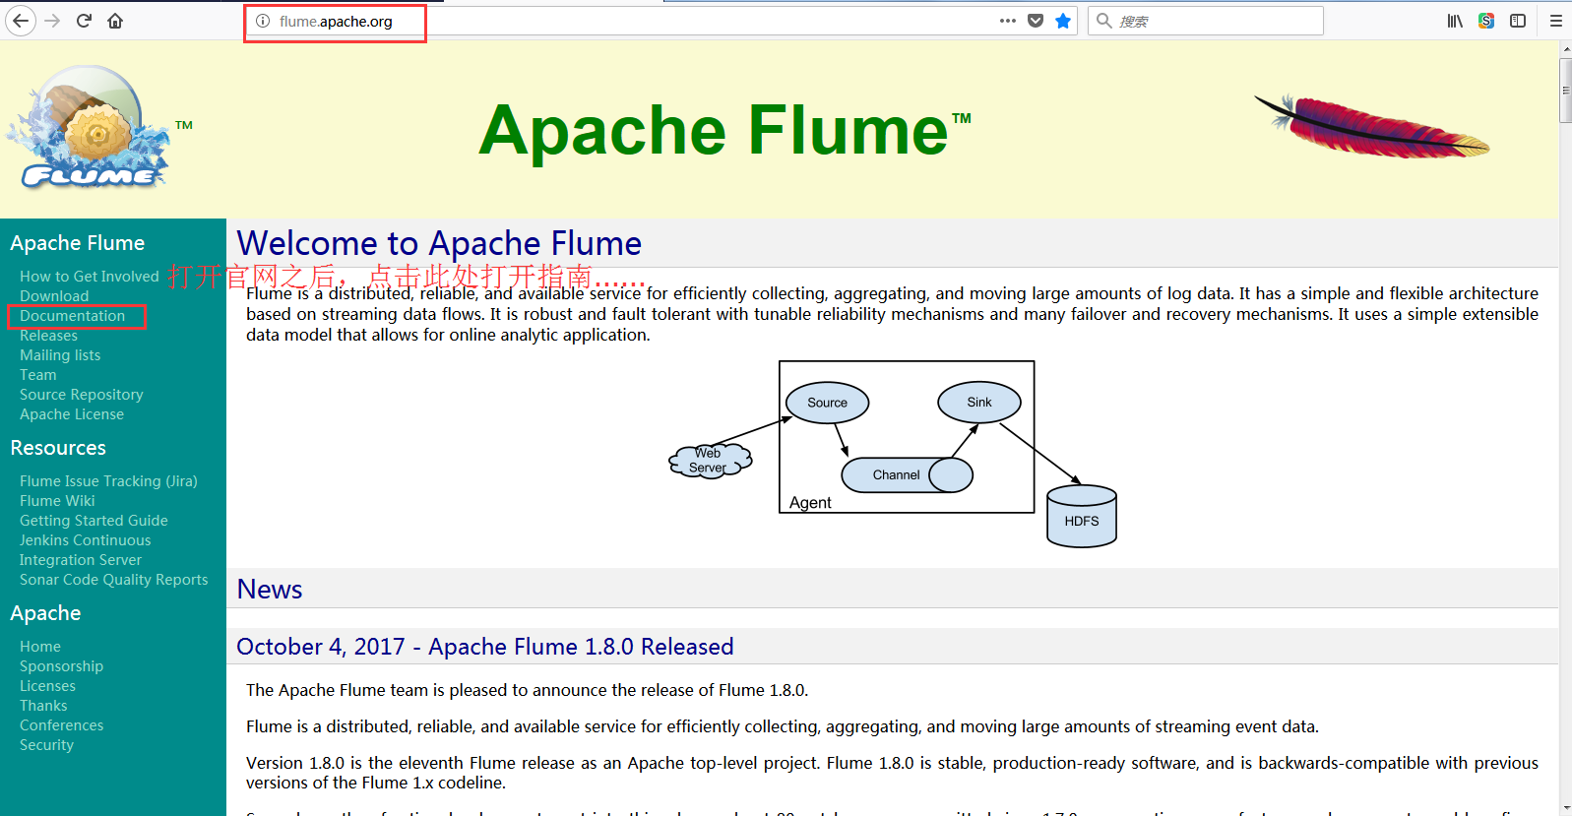
Task: Open Sonar Code Quality Reports link
Action: [114, 580]
